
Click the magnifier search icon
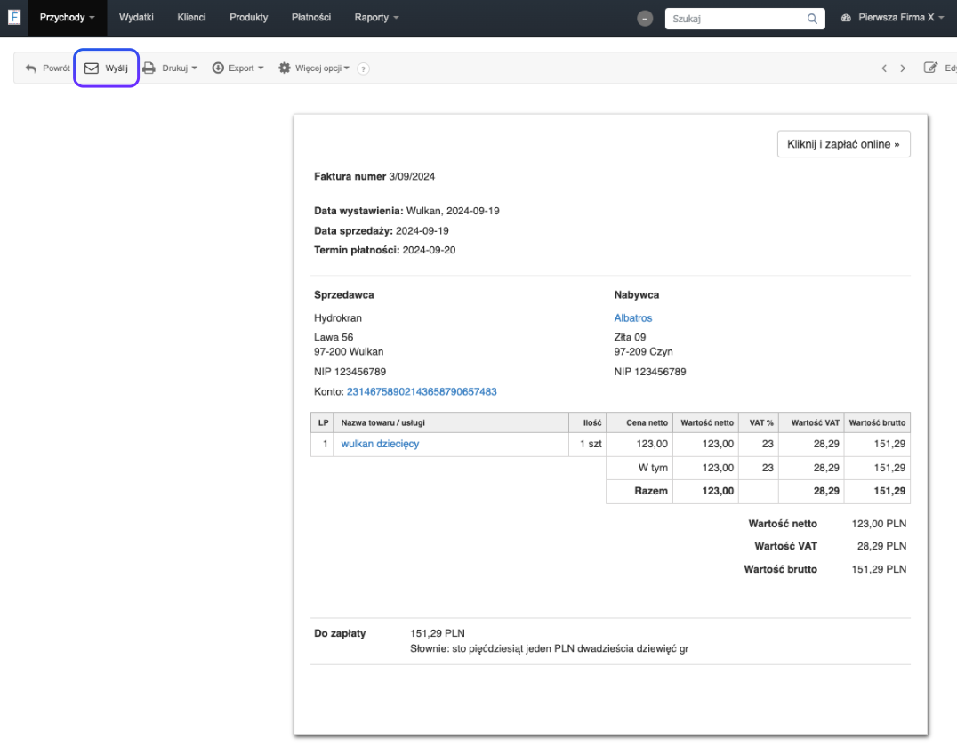[x=812, y=18]
